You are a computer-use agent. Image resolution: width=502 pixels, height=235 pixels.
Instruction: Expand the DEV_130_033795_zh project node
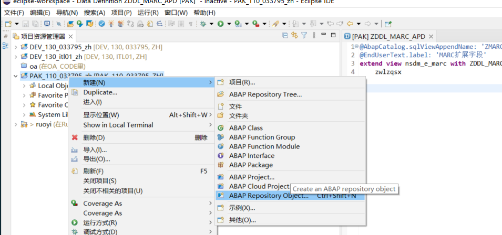[16, 47]
